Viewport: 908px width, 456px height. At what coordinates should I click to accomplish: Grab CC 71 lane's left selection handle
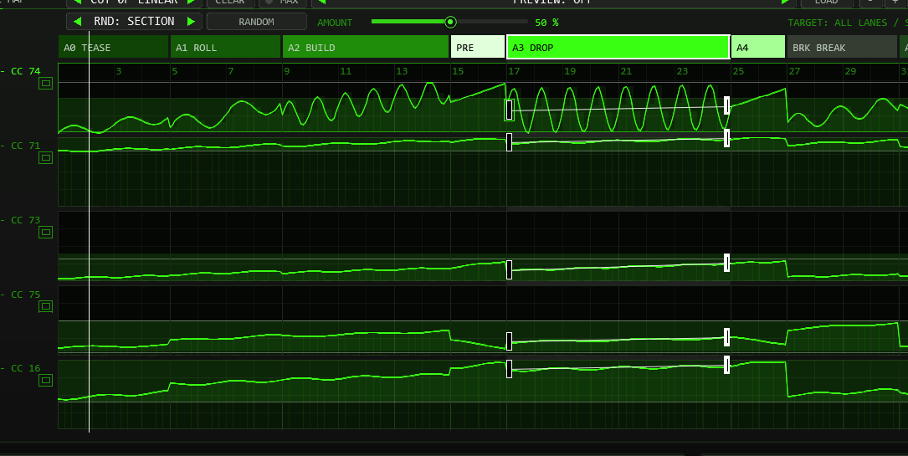pyautogui.click(x=509, y=141)
